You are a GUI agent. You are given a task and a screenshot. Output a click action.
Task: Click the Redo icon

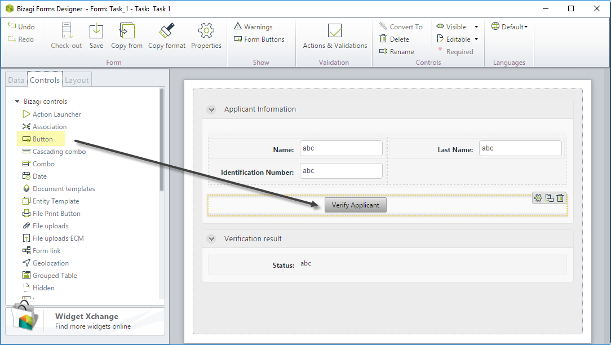tap(12, 39)
